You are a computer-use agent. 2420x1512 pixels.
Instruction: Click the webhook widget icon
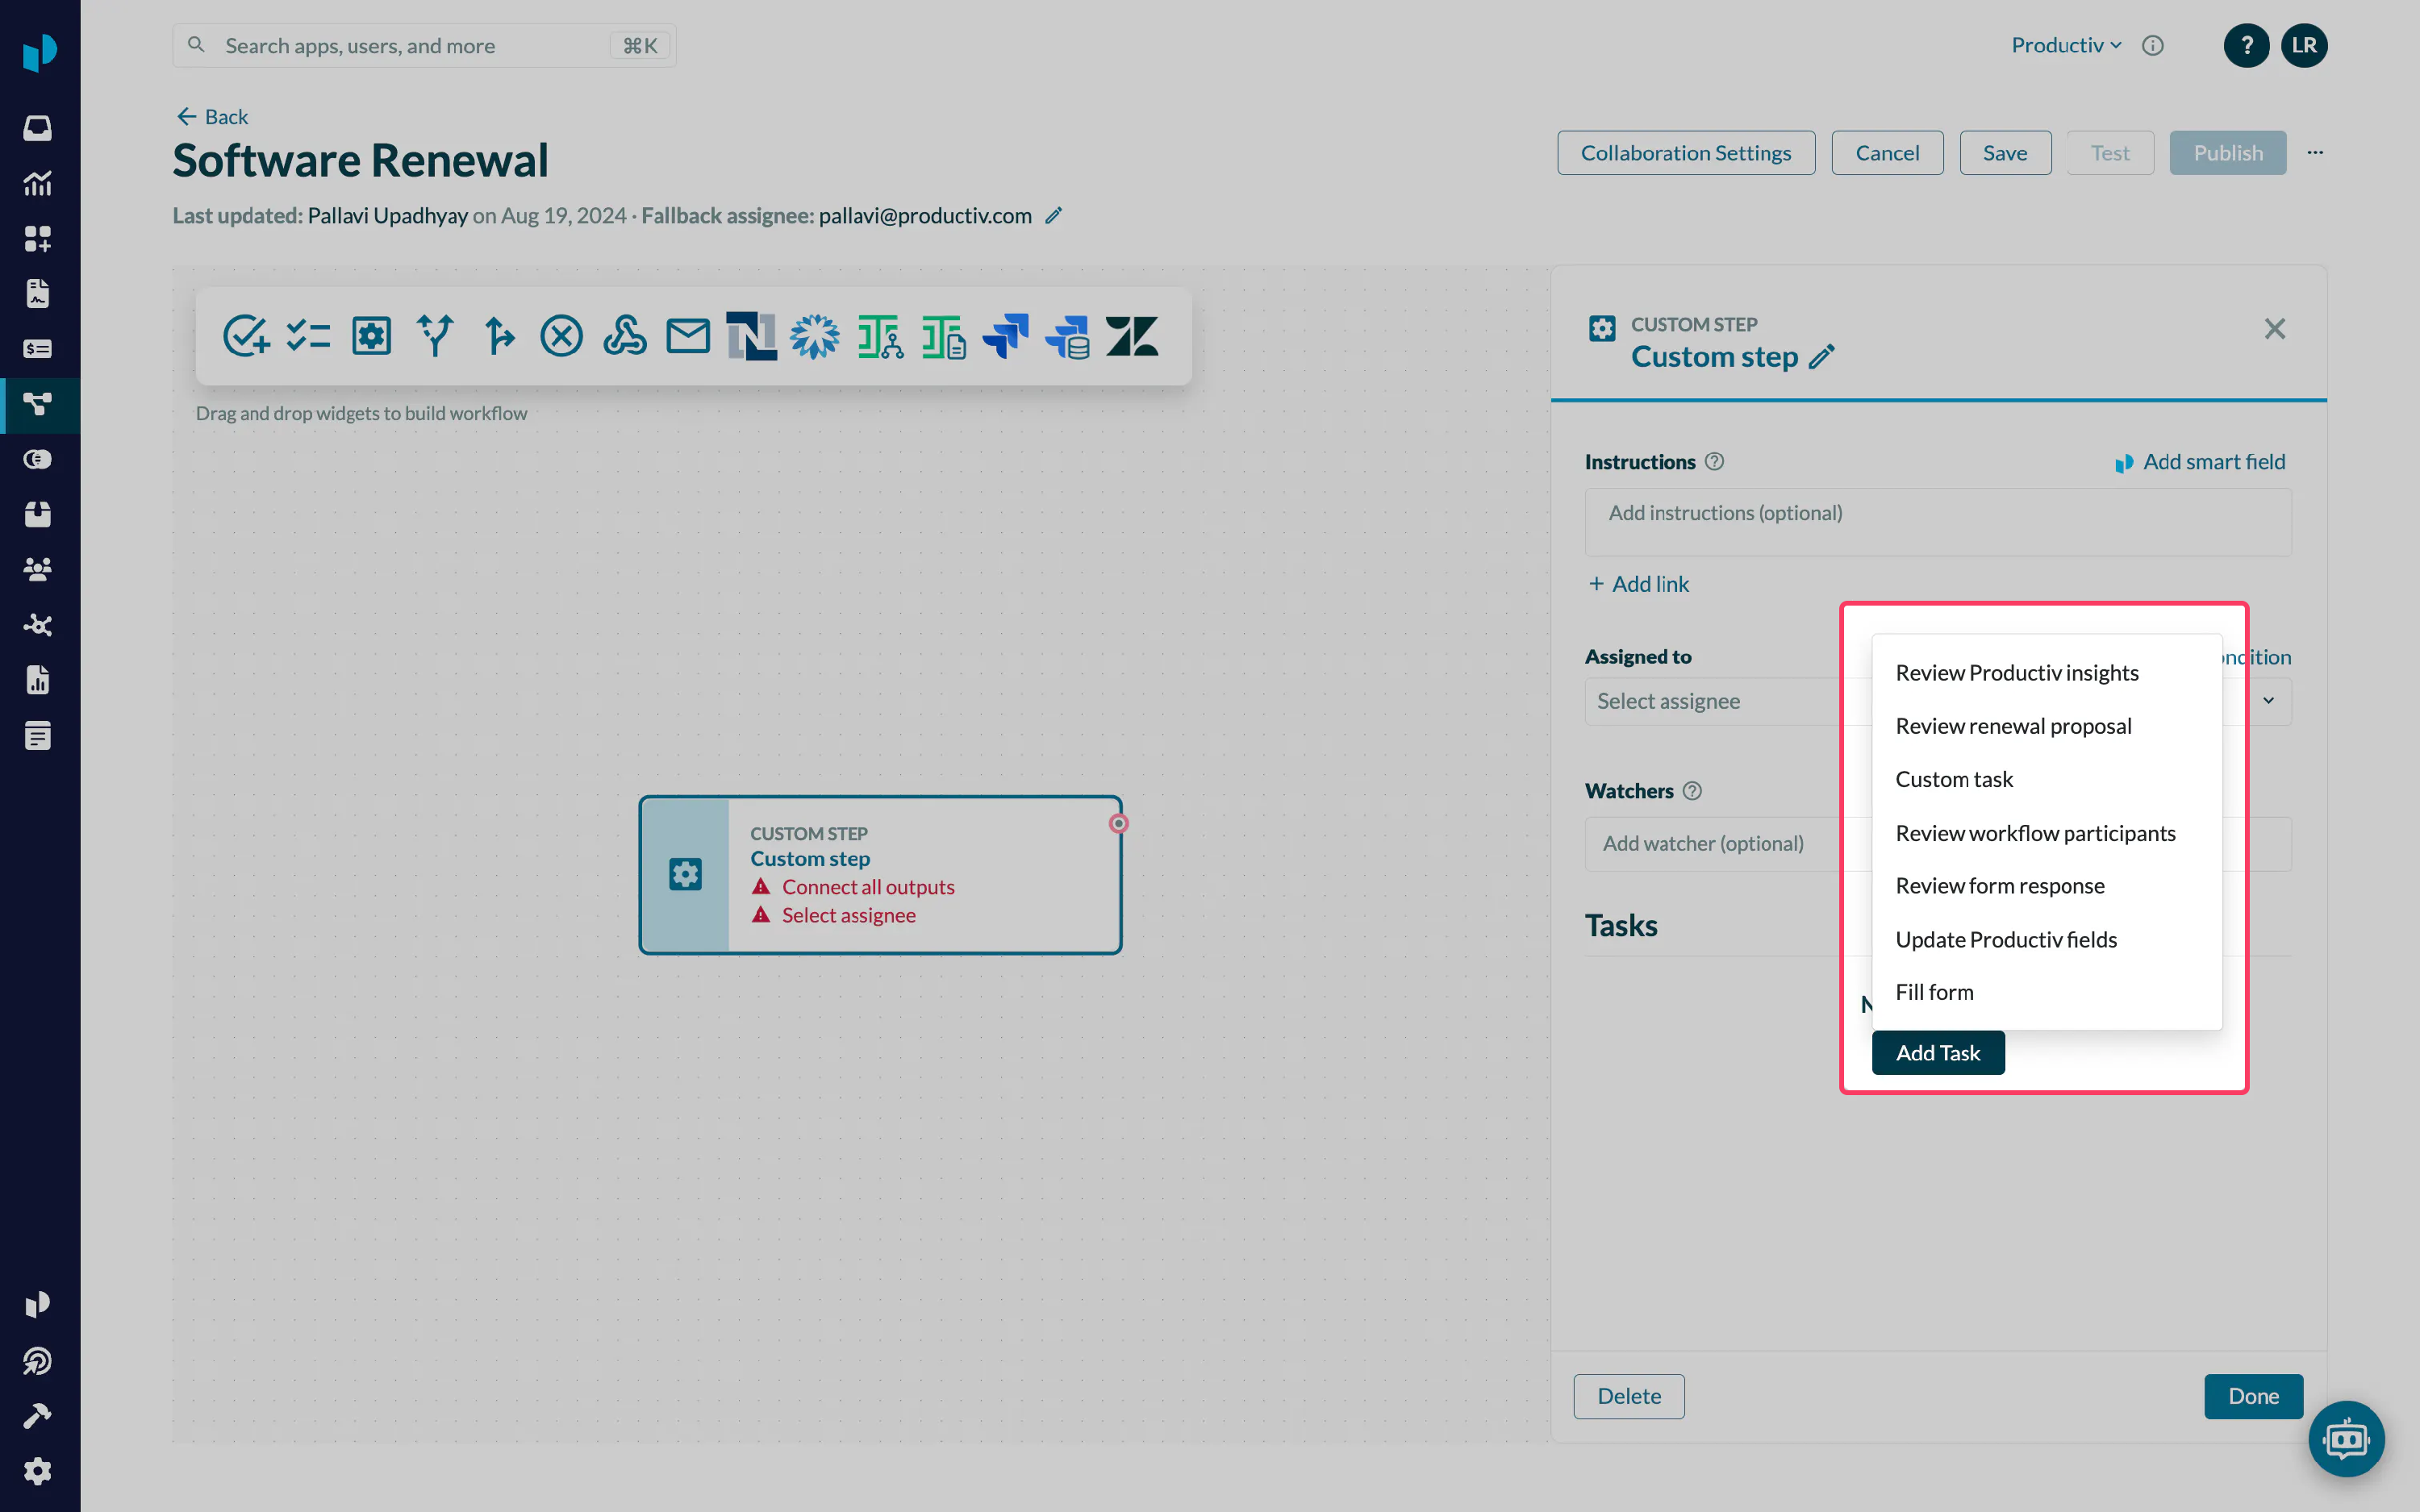click(x=624, y=336)
